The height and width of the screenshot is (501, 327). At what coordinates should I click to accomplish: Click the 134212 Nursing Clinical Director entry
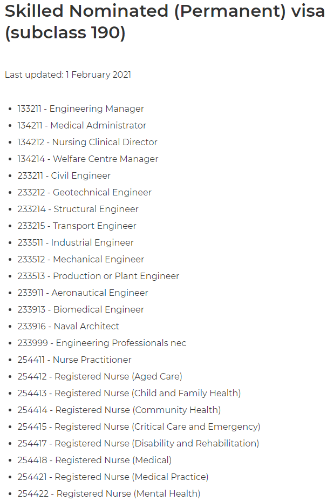coord(87,142)
